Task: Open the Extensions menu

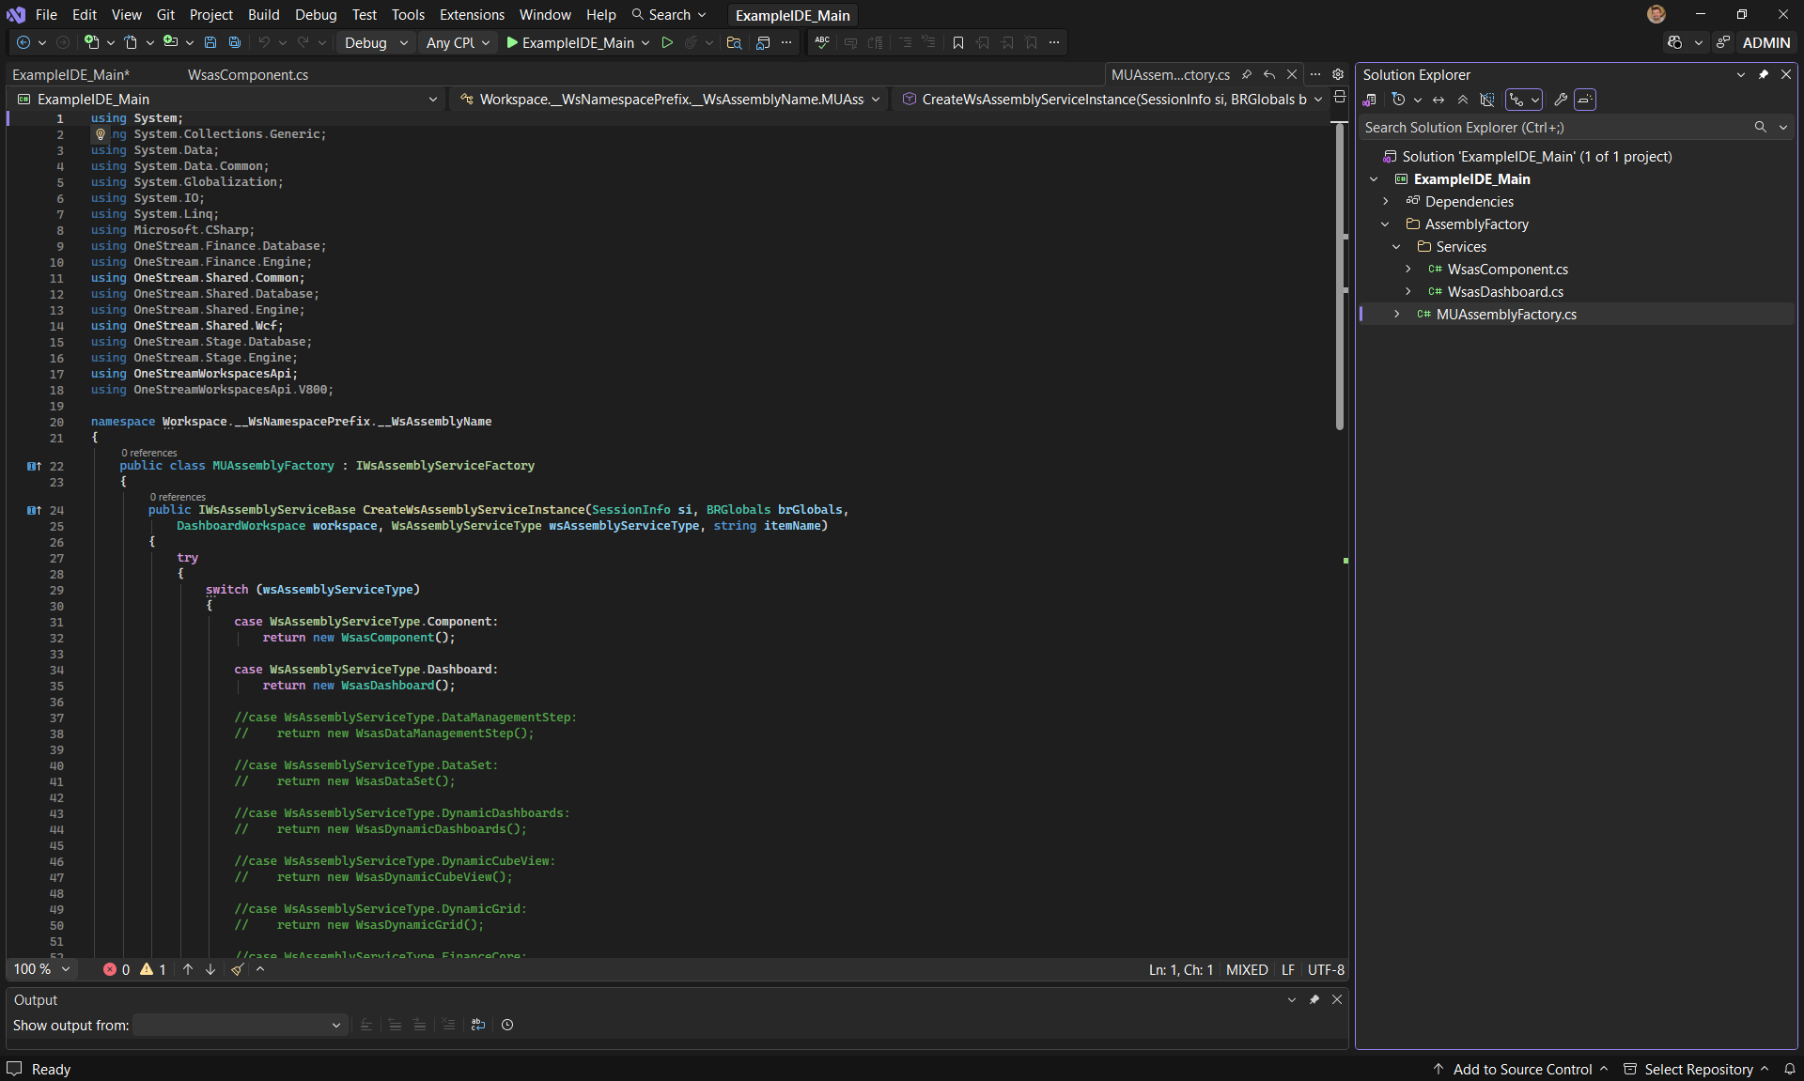Action: pyautogui.click(x=472, y=15)
